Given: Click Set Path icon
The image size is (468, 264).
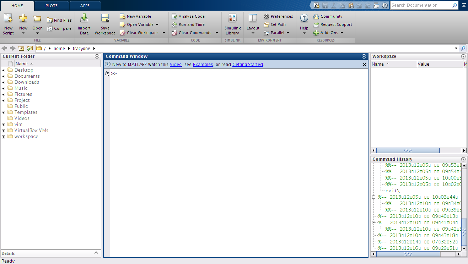Looking at the screenshot, I should (x=267, y=24).
